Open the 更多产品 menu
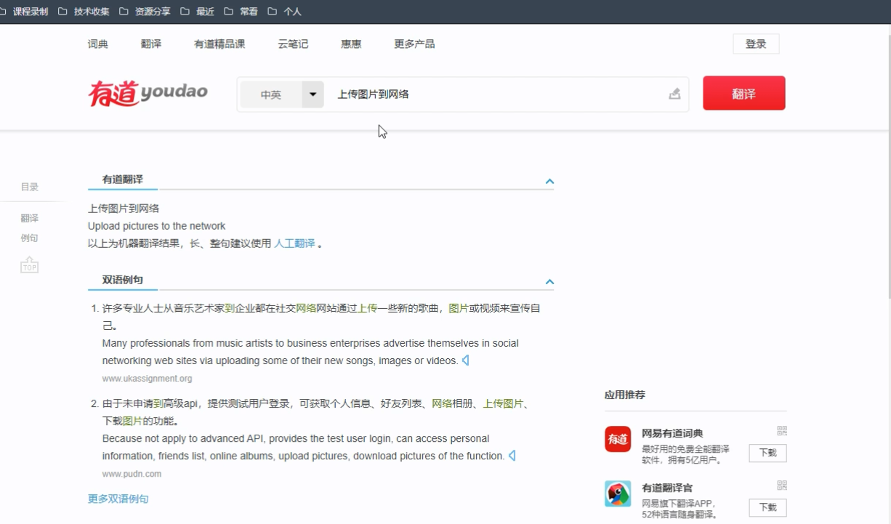The image size is (891, 524). 413,44
